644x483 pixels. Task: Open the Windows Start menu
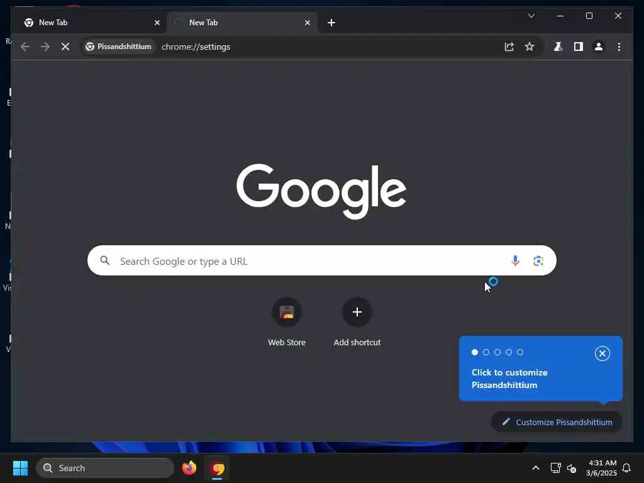[21, 468]
